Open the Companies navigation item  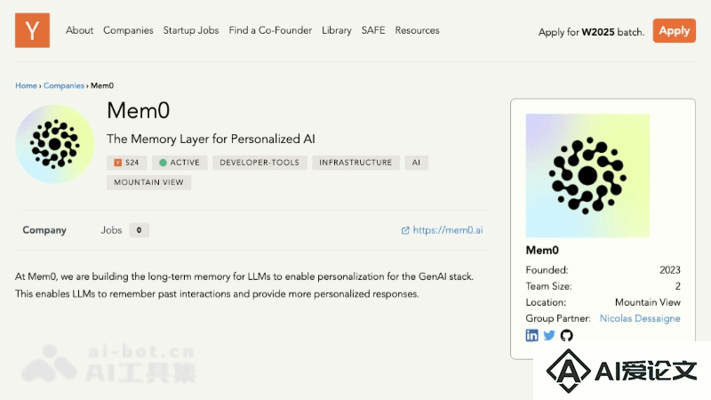(128, 30)
